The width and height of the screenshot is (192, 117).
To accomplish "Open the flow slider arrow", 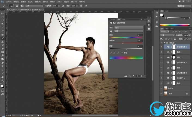I will coord(77,6).
